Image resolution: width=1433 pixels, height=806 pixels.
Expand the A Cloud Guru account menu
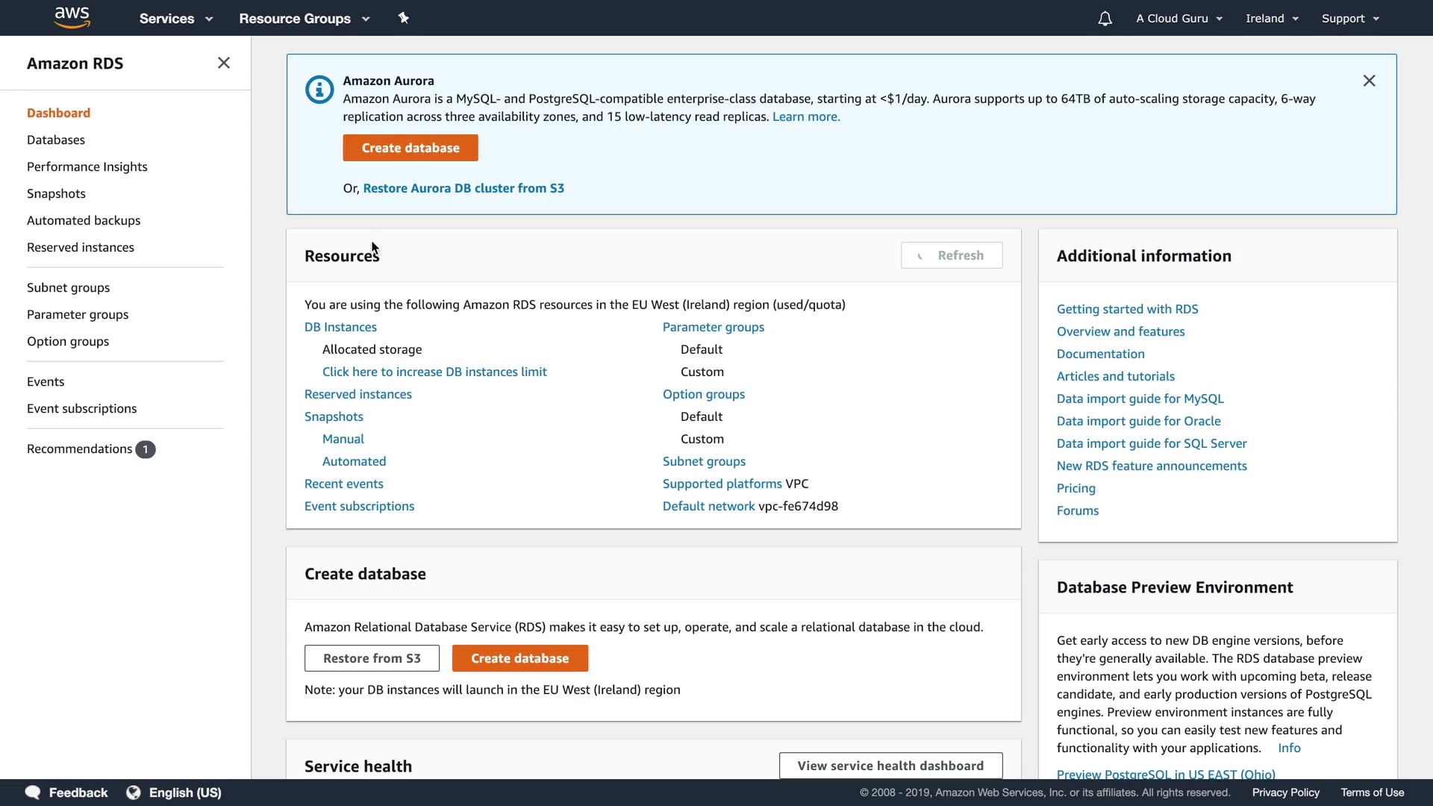(x=1178, y=19)
